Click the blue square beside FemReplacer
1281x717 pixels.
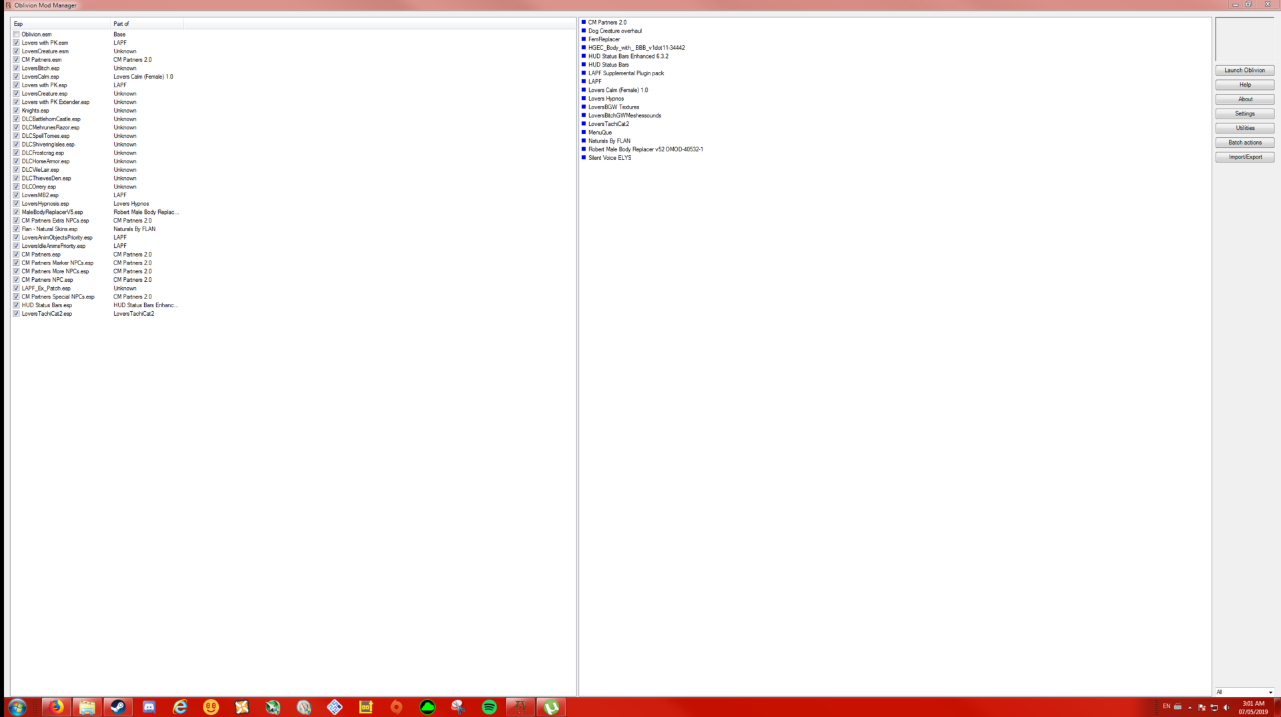pyautogui.click(x=584, y=39)
